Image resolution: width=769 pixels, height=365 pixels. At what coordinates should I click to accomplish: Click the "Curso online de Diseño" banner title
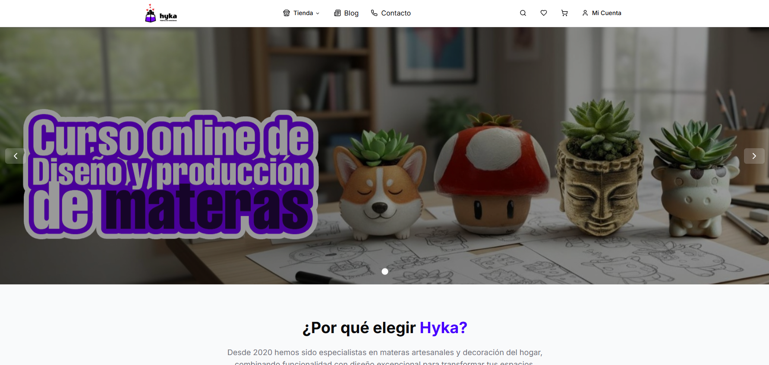click(171, 174)
